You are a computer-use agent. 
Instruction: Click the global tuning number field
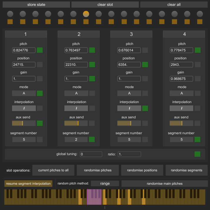tap(91, 154)
